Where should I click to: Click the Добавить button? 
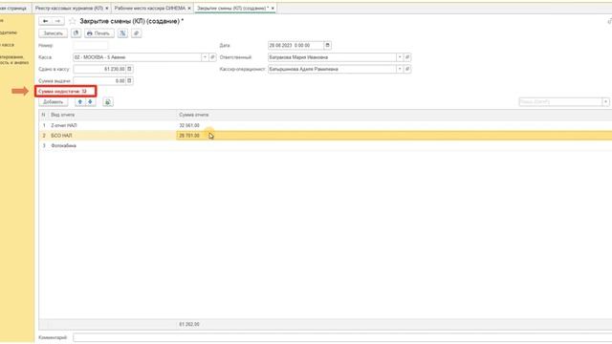[54, 102]
